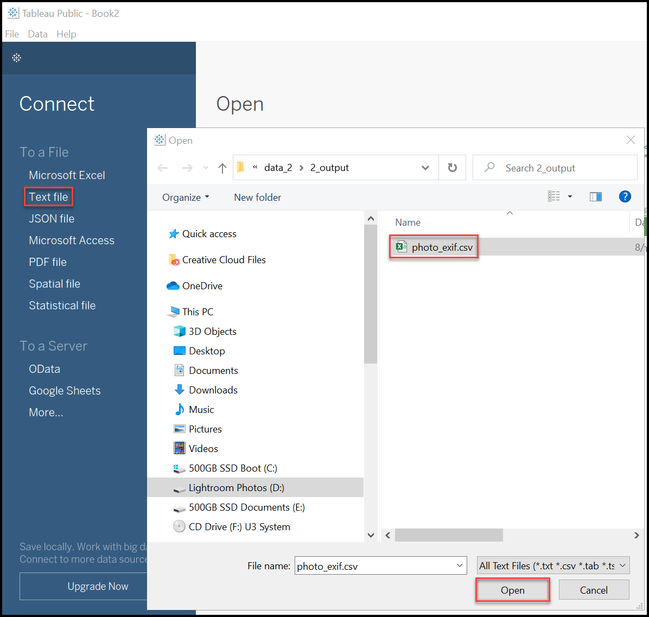Select Lightroom Photos (D:) drive
The width and height of the screenshot is (649, 617).
pyautogui.click(x=256, y=487)
